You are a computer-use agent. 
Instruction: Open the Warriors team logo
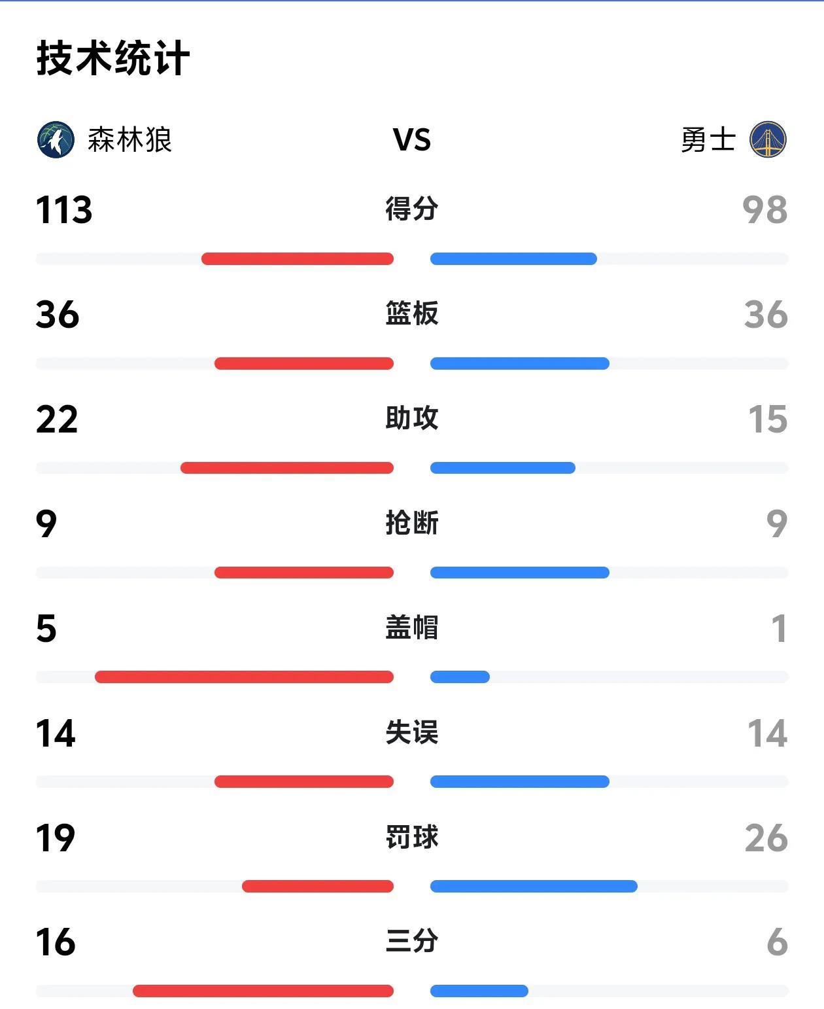pyautogui.click(x=768, y=139)
